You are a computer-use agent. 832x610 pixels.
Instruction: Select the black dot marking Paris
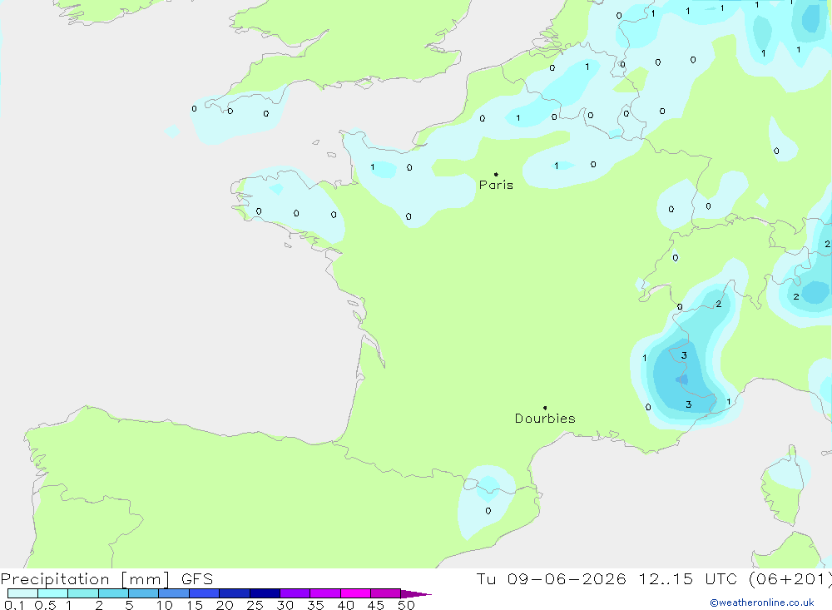click(496, 174)
